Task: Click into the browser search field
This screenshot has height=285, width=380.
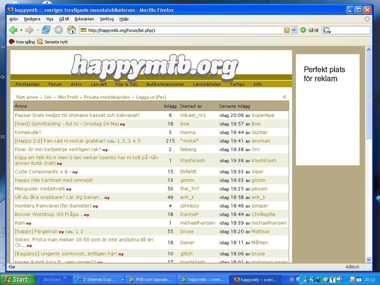Action: click(351, 30)
